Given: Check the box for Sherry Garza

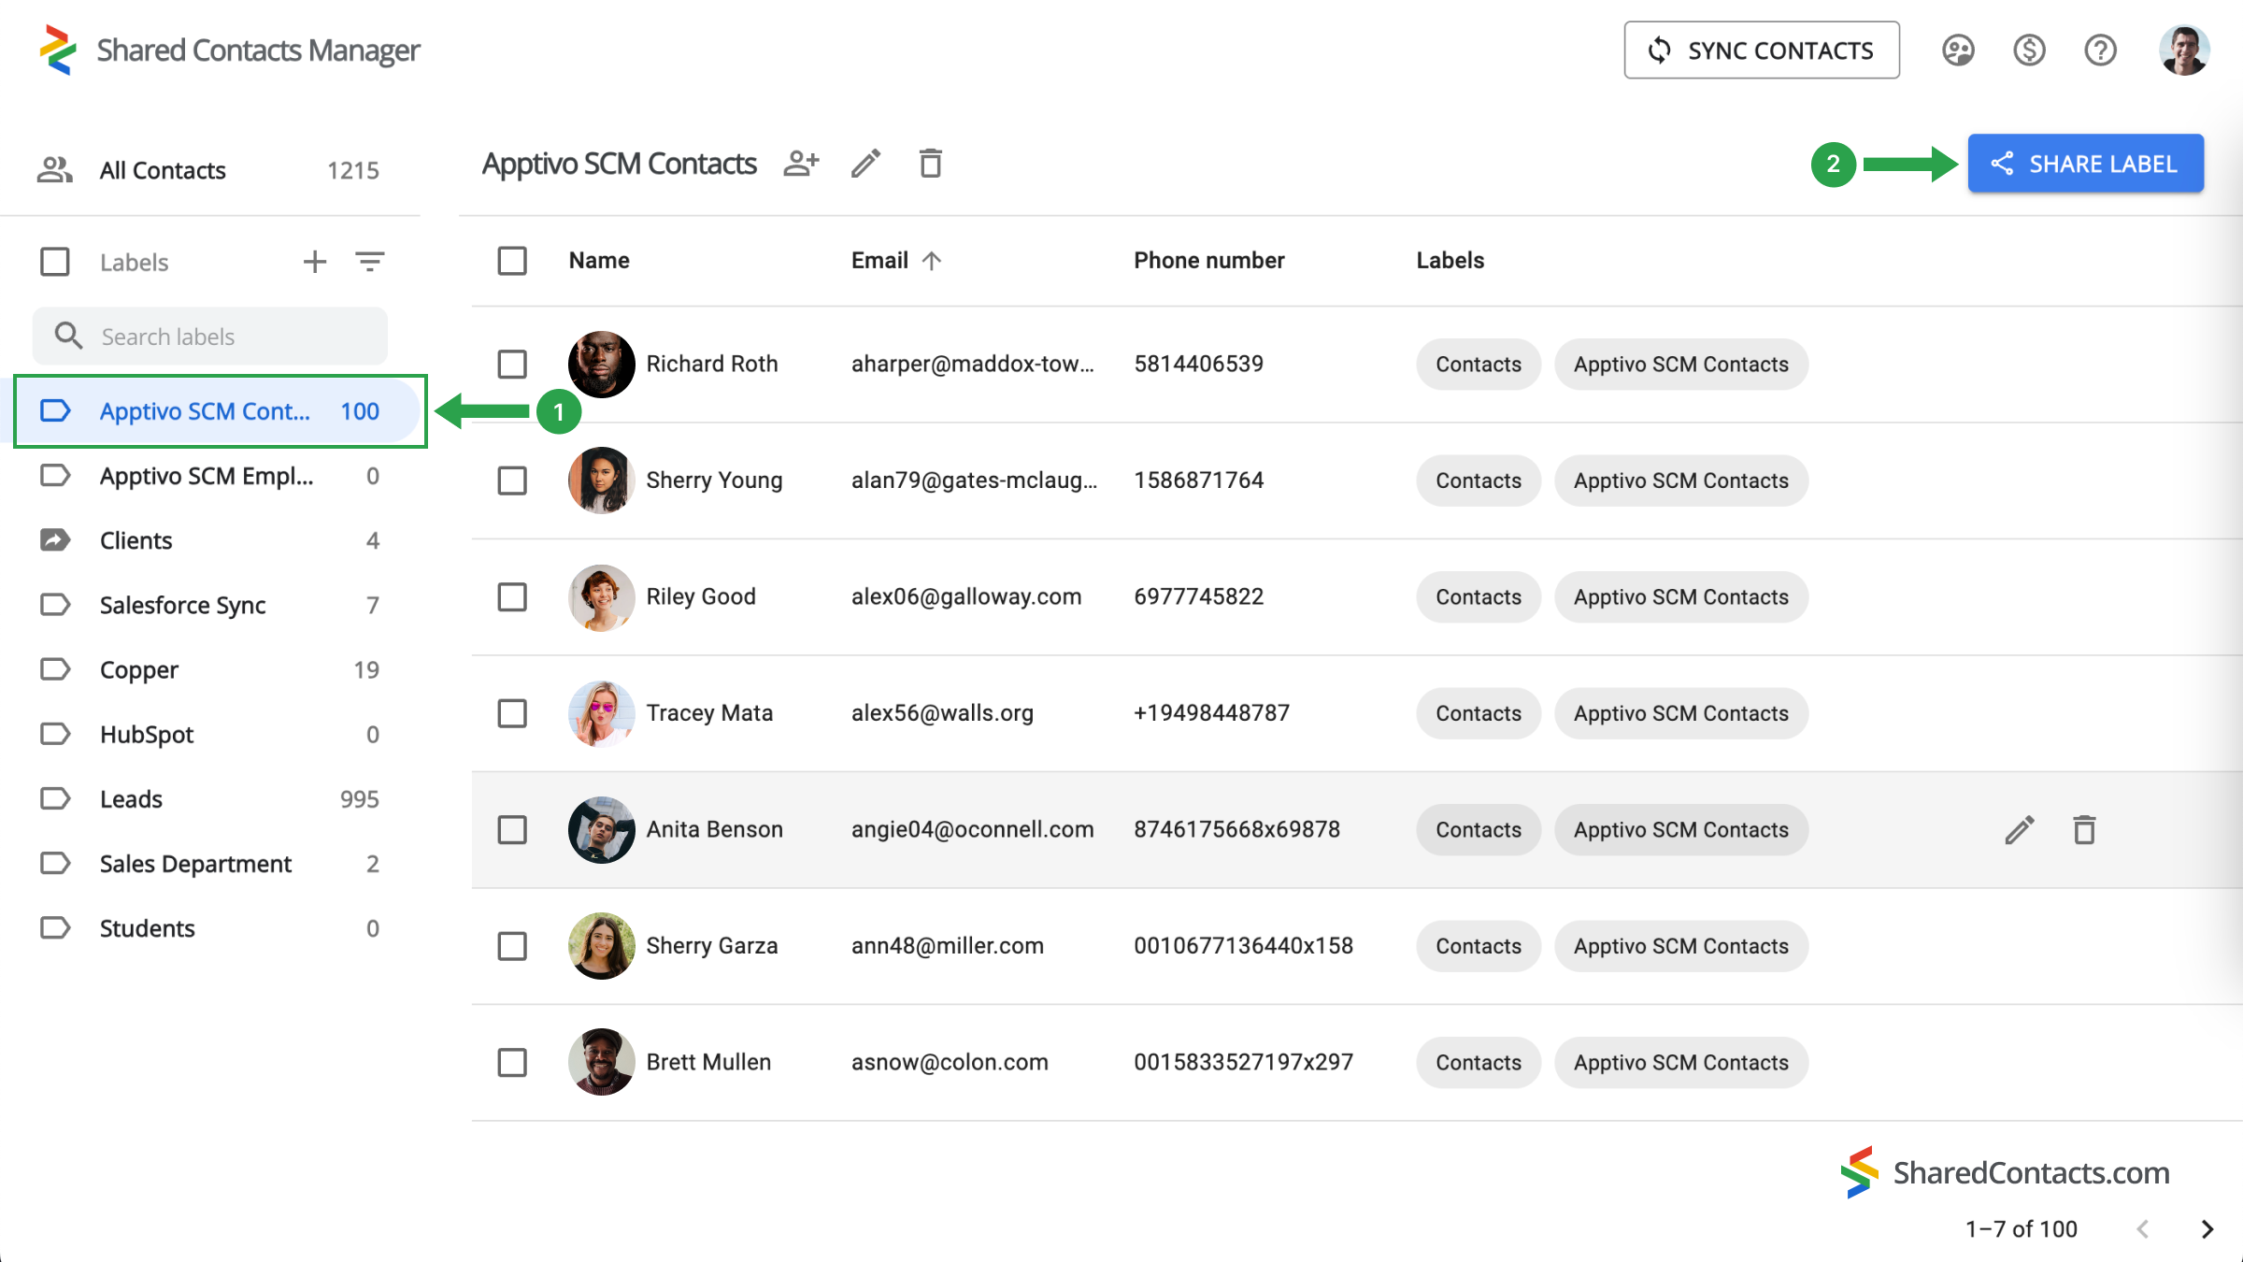Looking at the screenshot, I should [x=512, y=946].
